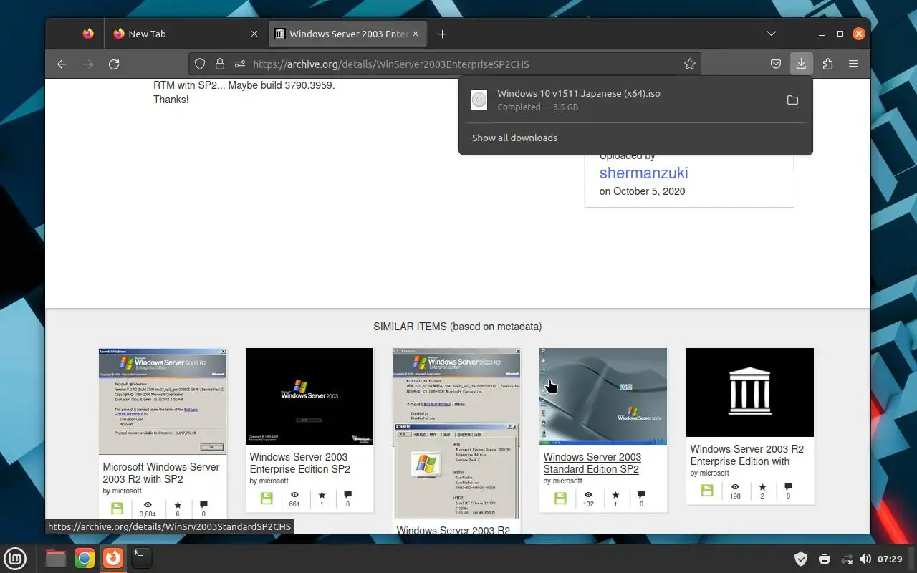This screenshot has width=917, height=573.
Task: Toggle the Downloads toolbar button
Action: tap(802, 64)
